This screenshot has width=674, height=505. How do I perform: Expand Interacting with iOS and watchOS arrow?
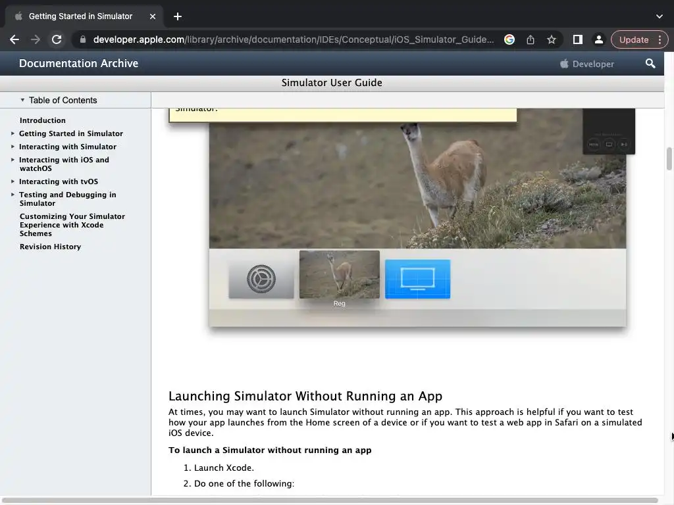tap(13, 160)
